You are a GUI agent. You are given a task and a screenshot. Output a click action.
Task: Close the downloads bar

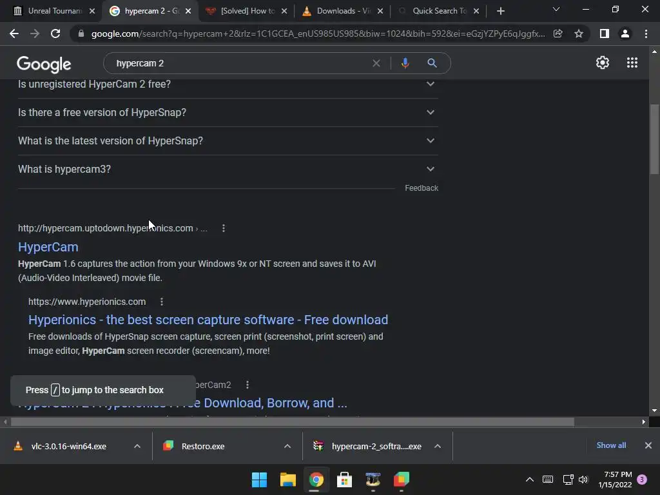(x=648, y=445)
